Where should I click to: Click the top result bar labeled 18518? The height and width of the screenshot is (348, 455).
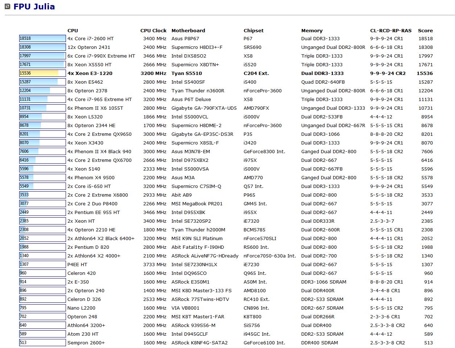tap(42, 38)
